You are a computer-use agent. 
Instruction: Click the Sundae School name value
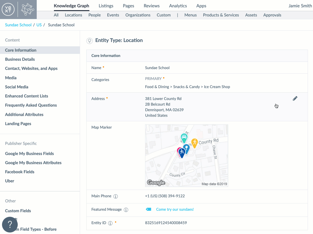pos(157,68)
